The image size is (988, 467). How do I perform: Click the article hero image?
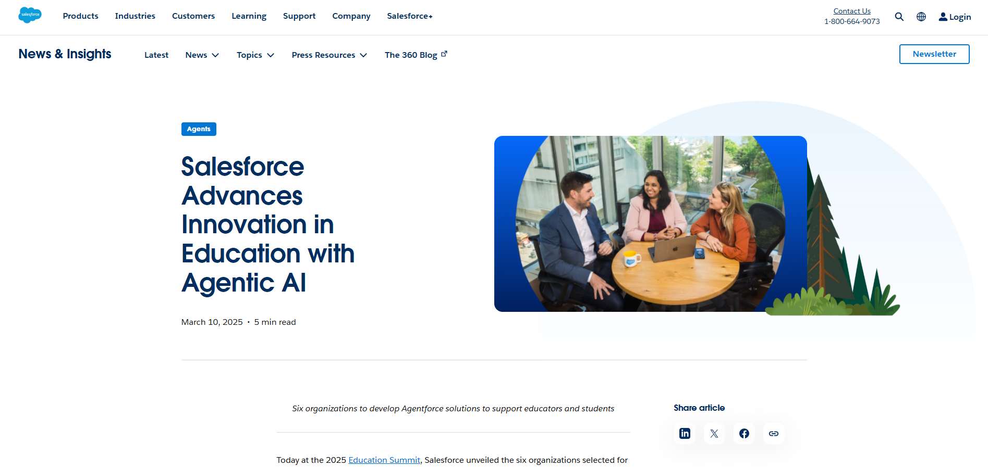click(x=650, y=224)
